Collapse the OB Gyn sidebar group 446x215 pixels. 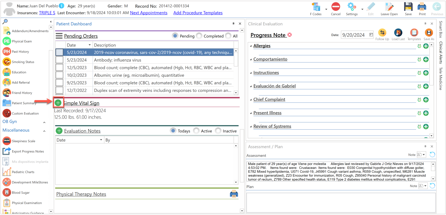44,122
